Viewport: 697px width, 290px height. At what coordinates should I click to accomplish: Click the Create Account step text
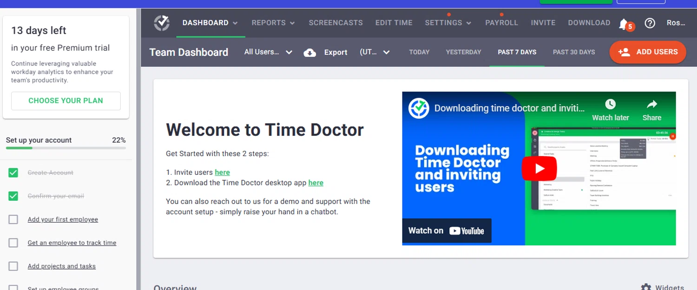51,173
